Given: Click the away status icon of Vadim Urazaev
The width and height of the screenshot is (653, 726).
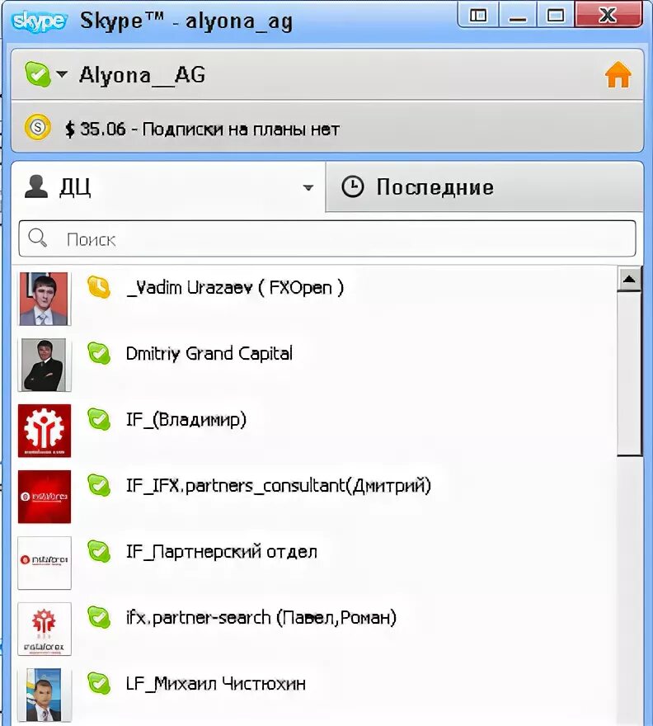Looking at the screenshot, I should pos(99,288).
